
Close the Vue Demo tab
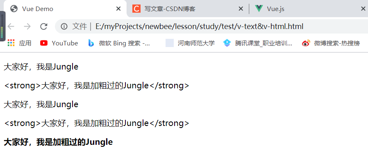(118, 9)
